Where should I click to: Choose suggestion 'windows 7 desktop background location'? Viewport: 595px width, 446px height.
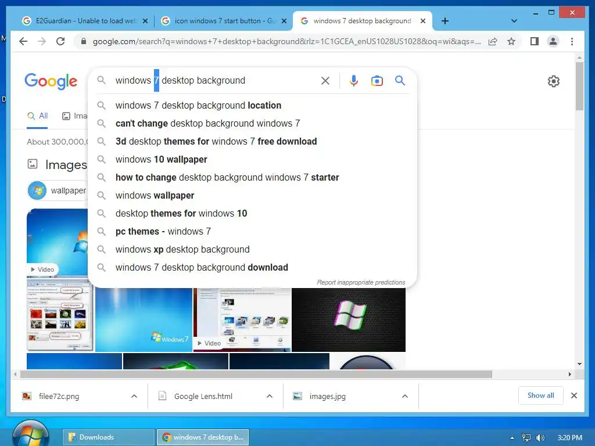coord(252,106)
